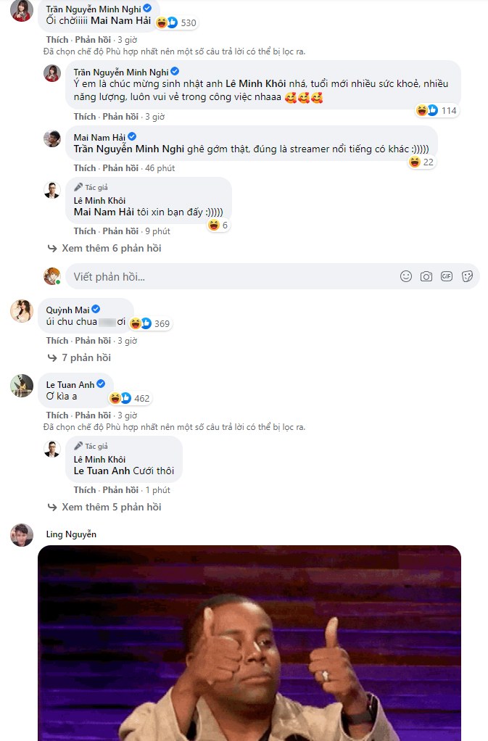View the 114 reactions on birthday reply
The image size is (488, 741).
437,110
